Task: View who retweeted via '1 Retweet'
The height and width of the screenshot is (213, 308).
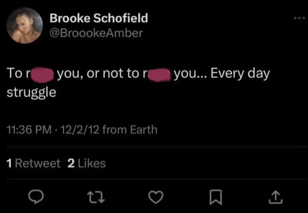Action: [34, 163]
